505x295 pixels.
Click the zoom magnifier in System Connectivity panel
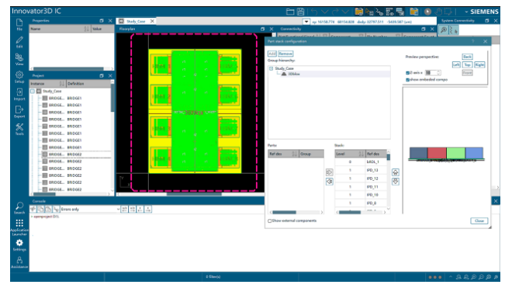(444, 30)
